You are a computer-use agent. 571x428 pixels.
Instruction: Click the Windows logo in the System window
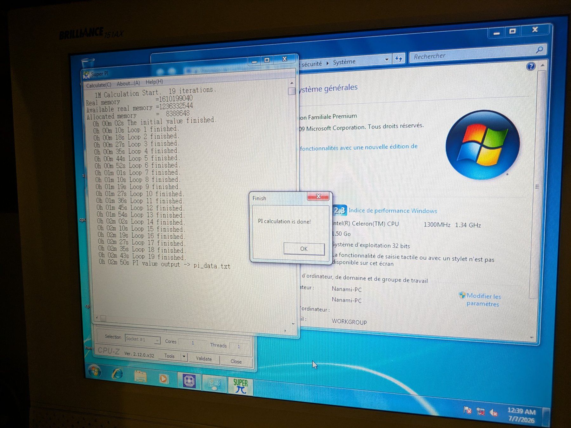(482, 145)
